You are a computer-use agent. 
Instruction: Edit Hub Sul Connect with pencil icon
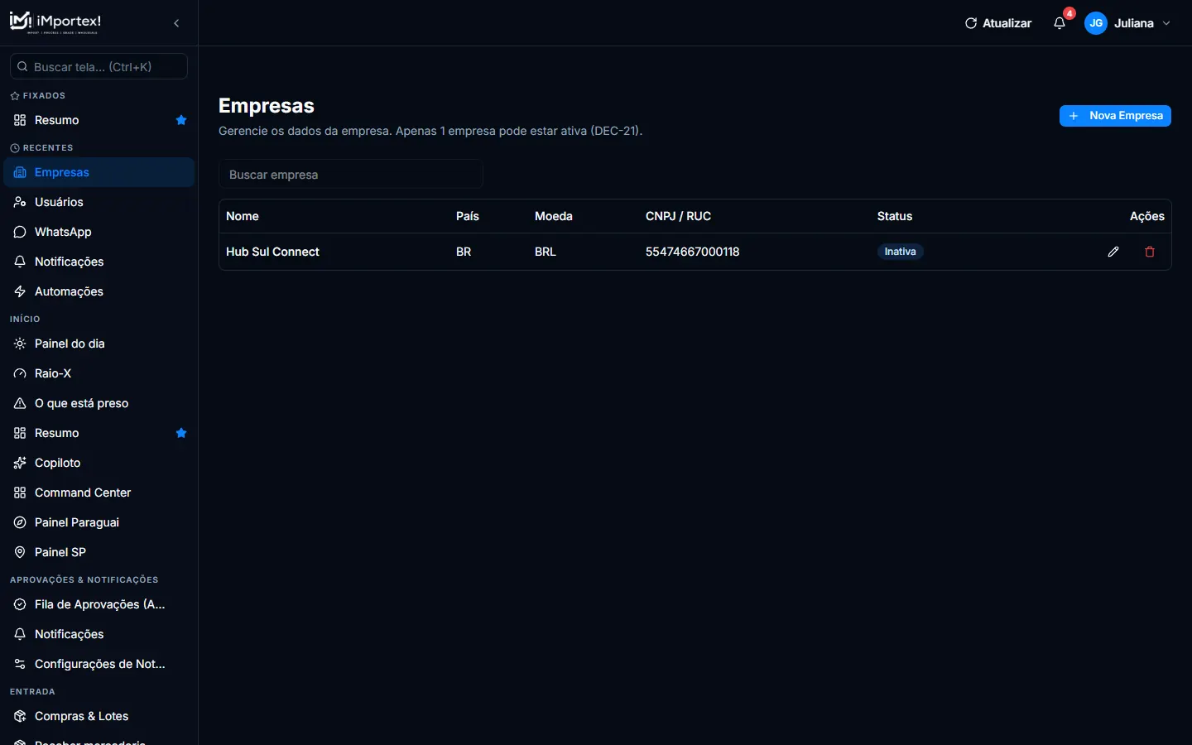(1113, 252)
